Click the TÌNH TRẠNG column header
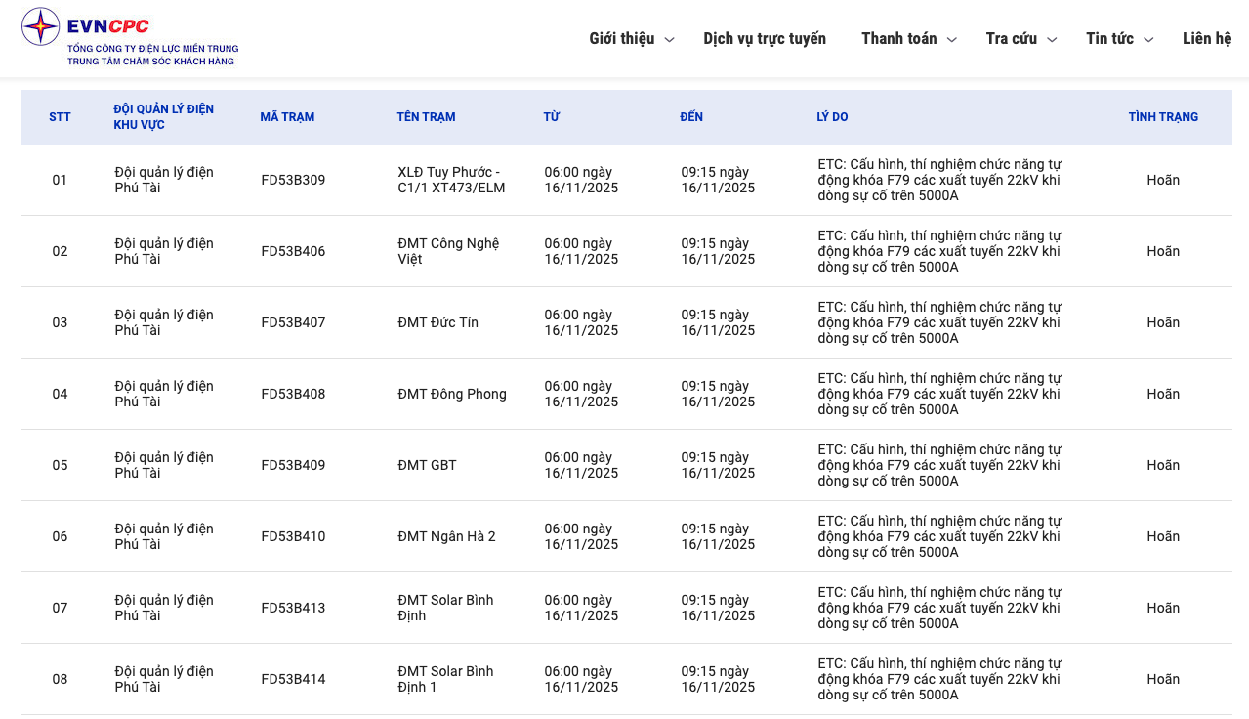 (1163, 117)
